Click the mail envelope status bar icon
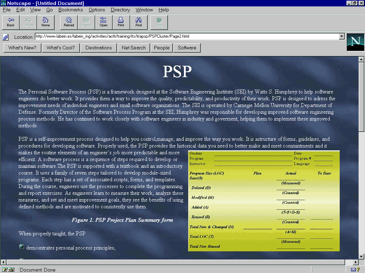 353,269
